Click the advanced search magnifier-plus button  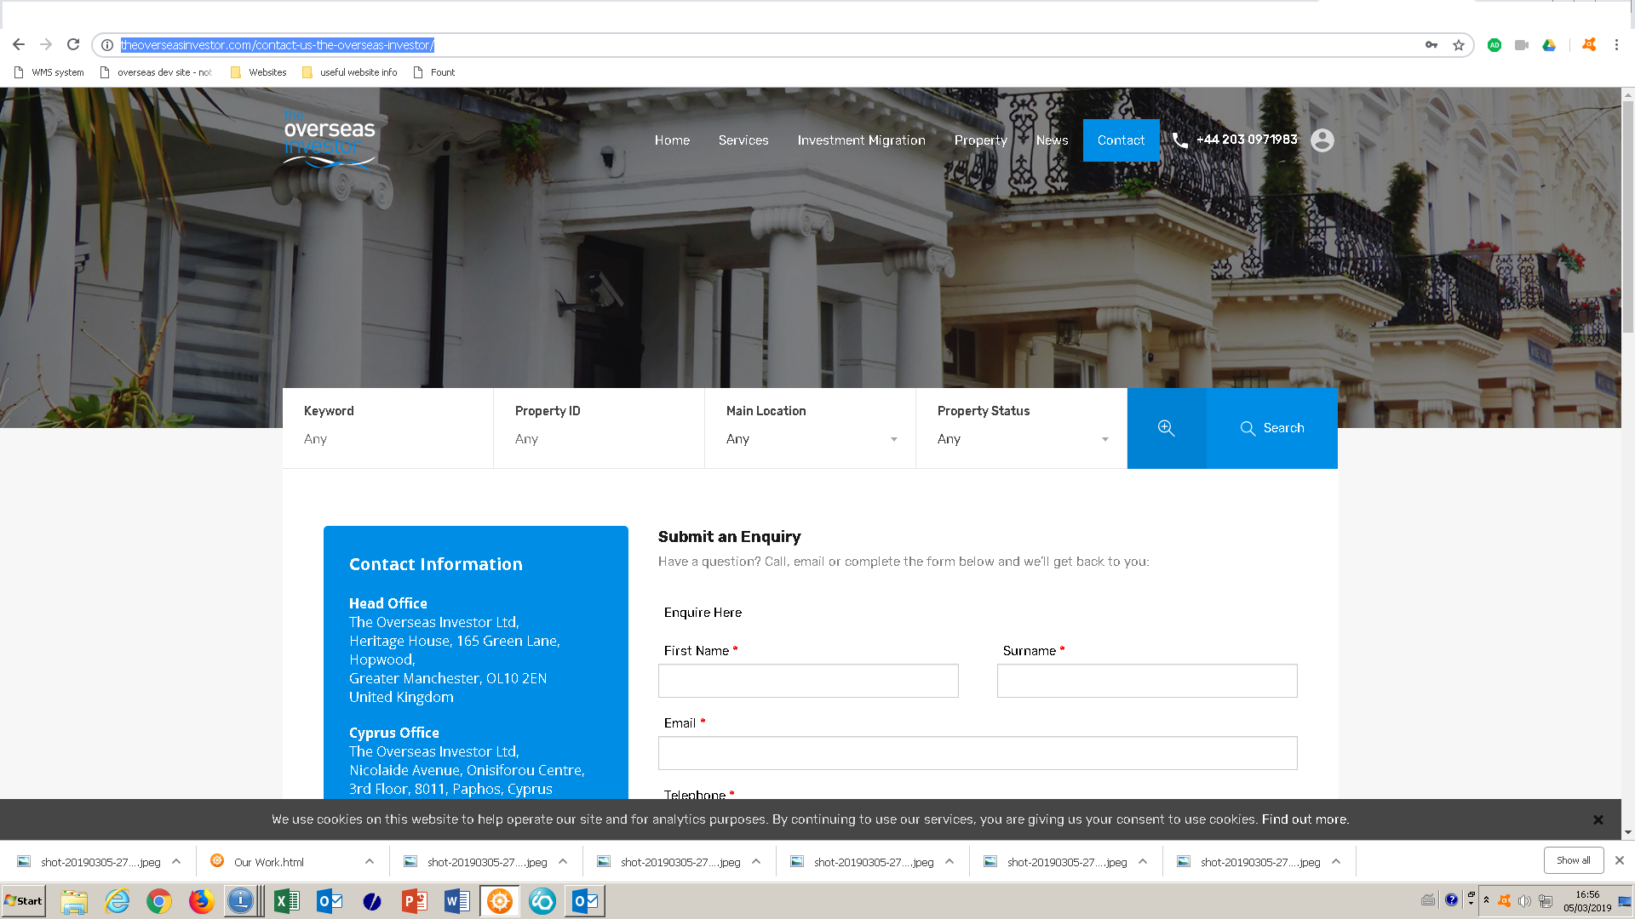coord(1166,428)
